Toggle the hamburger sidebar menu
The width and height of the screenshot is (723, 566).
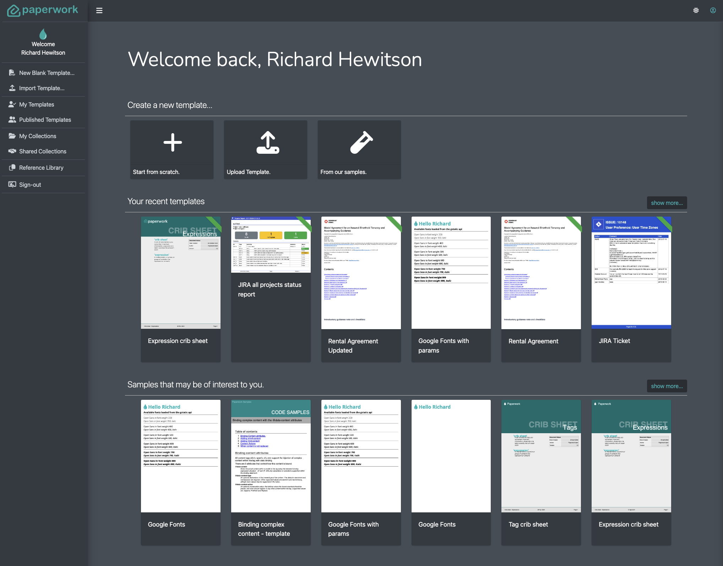tap(99, 11)
